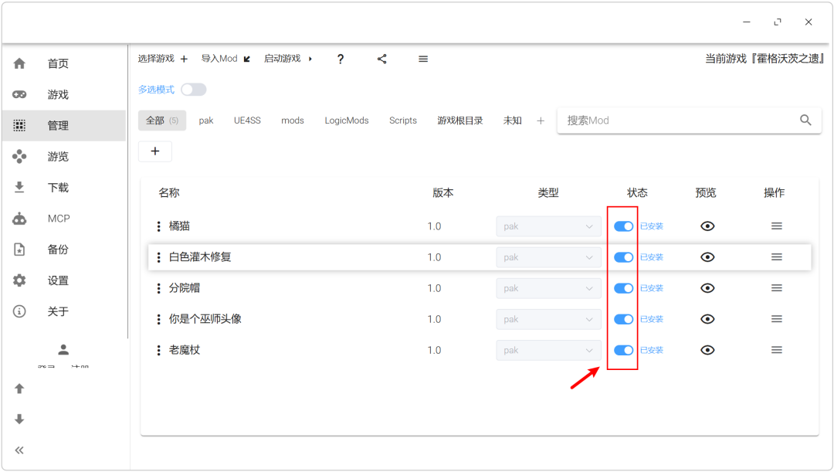This screenshot has width=834, height=472.
Task: Select the 游戏根目录 filter tab
Action: tap(460, 121)
